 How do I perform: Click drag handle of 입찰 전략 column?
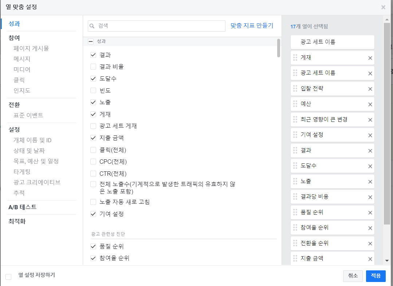pyautogui.click(x=295, y=88)
